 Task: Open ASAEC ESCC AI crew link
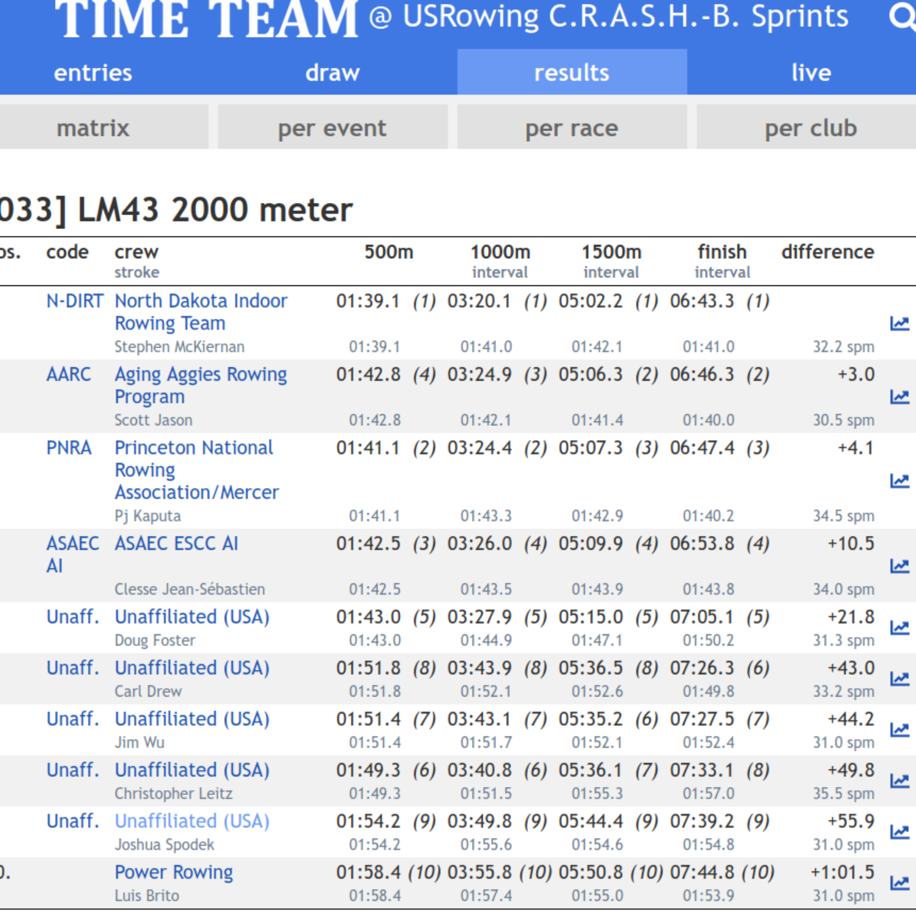176,543
